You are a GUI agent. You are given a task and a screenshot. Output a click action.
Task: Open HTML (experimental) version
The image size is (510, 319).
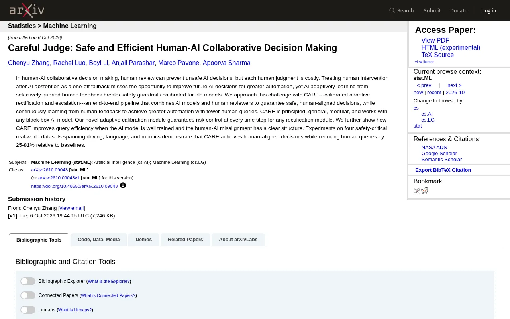pyautogui.click(x=451, y=48)
